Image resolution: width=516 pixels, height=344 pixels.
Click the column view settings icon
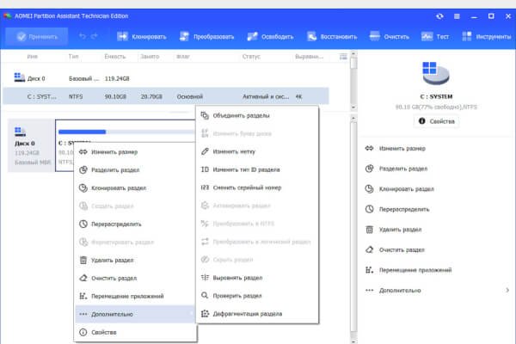pos(343,57)
